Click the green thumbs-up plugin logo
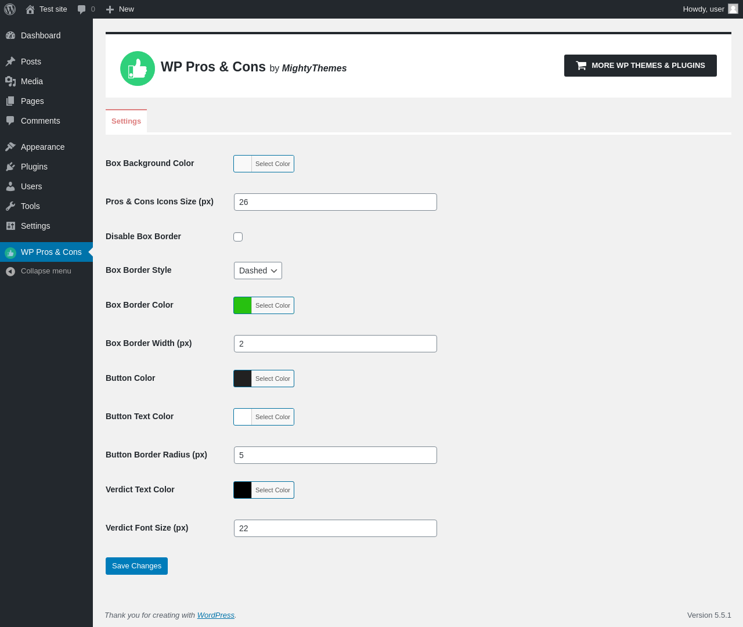 click(138, 69)
